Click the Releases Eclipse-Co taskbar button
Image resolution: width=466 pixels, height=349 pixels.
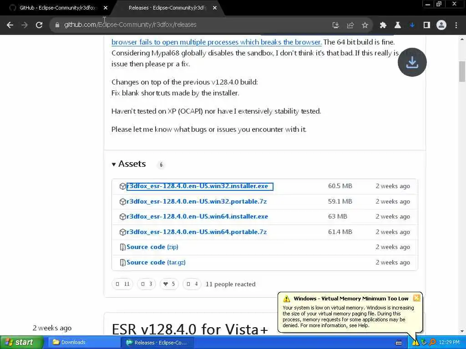157,343
